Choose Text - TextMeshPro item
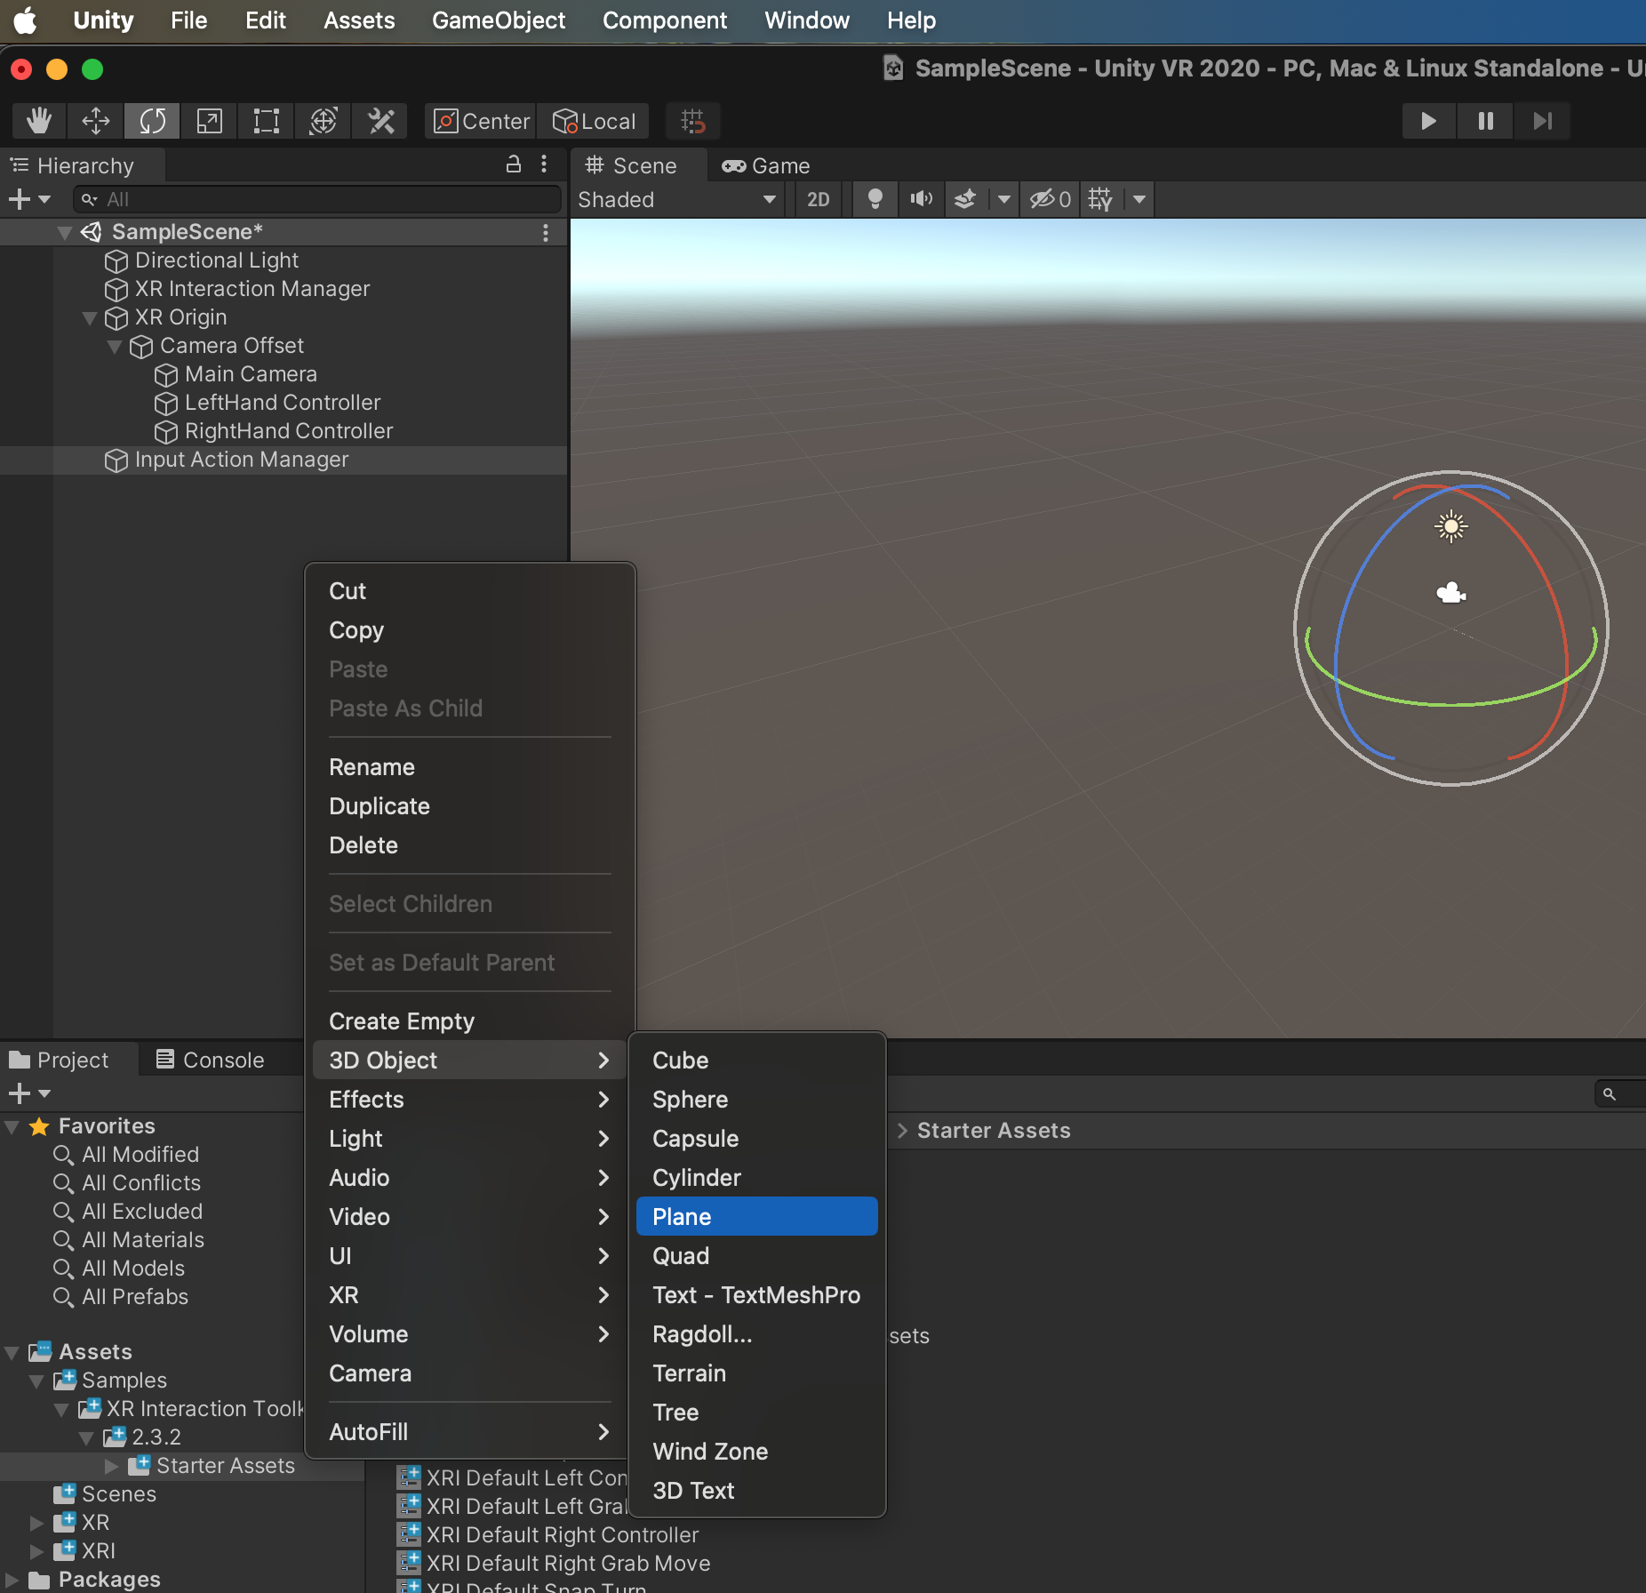Viewport: 1646px width, 1593px height. pos(757,1294)
